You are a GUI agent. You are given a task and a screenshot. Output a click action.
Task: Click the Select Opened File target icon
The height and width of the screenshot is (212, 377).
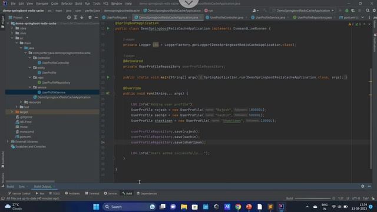69,18
